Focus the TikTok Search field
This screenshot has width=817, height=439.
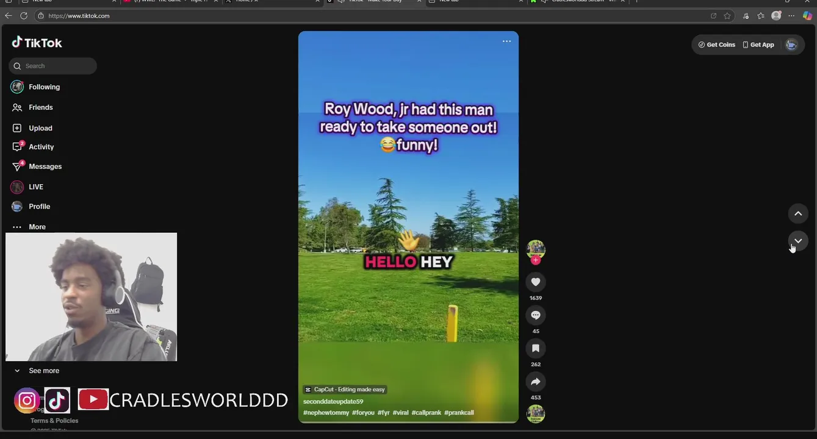(x=52, y=66)
